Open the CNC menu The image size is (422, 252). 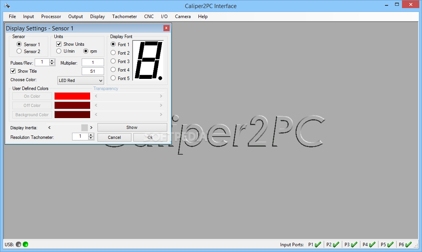(x=149, y=17)
